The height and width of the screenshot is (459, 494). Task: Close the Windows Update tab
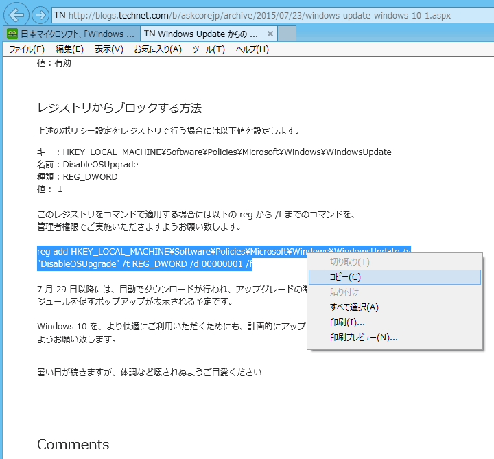[270, 34]
